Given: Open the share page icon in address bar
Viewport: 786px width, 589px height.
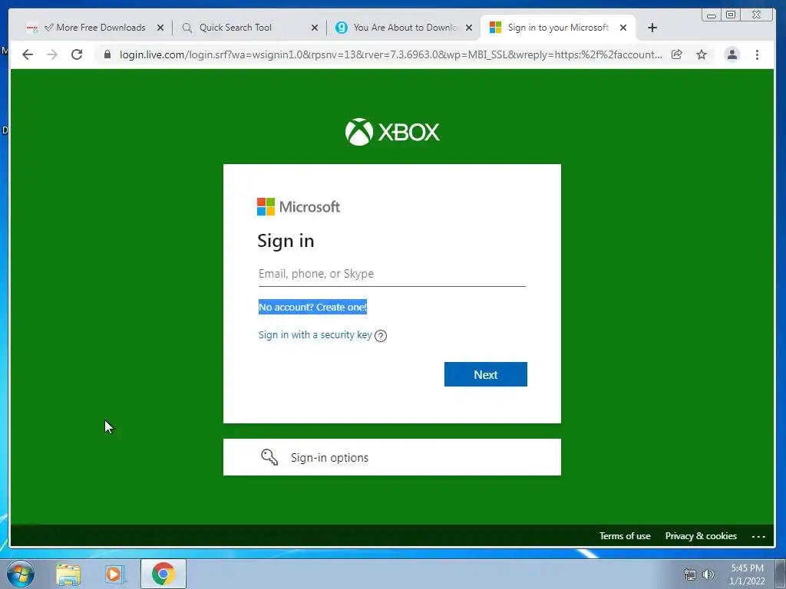Looking at the screenshot, I should pyautogui.click(x=677, y=54).
